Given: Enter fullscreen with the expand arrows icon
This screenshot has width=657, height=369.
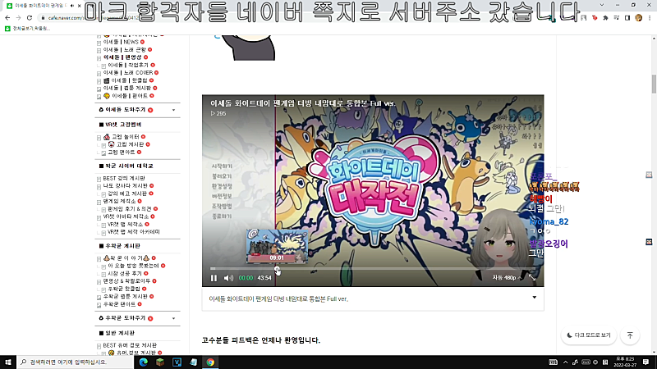Looking at the screenshot, I should click(x=532, y=277).
